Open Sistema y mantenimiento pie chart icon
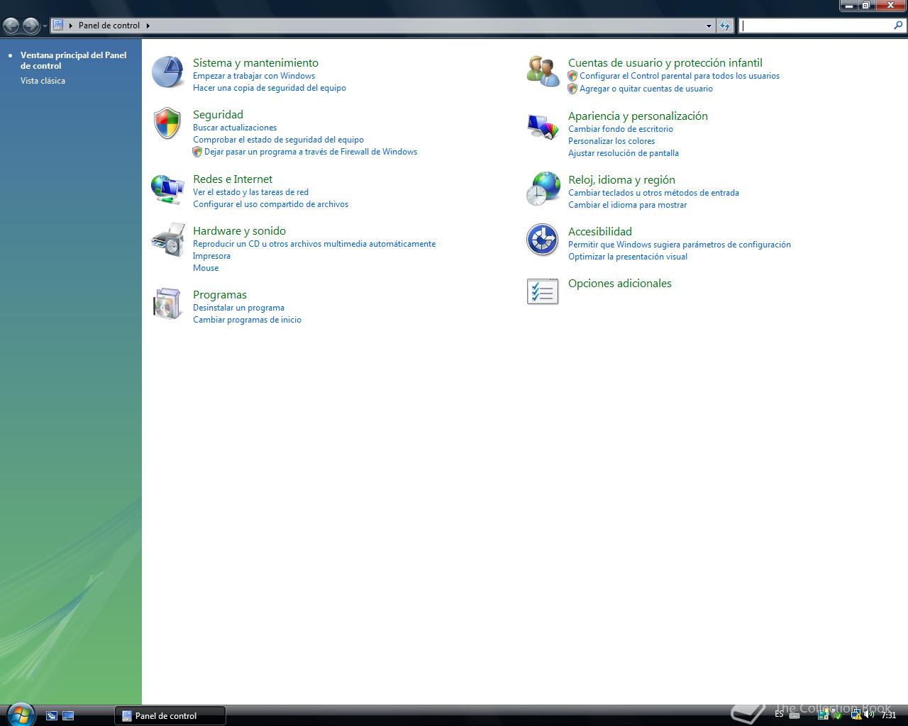The width and height of the screenshot is (908, 726). point(169,72)
